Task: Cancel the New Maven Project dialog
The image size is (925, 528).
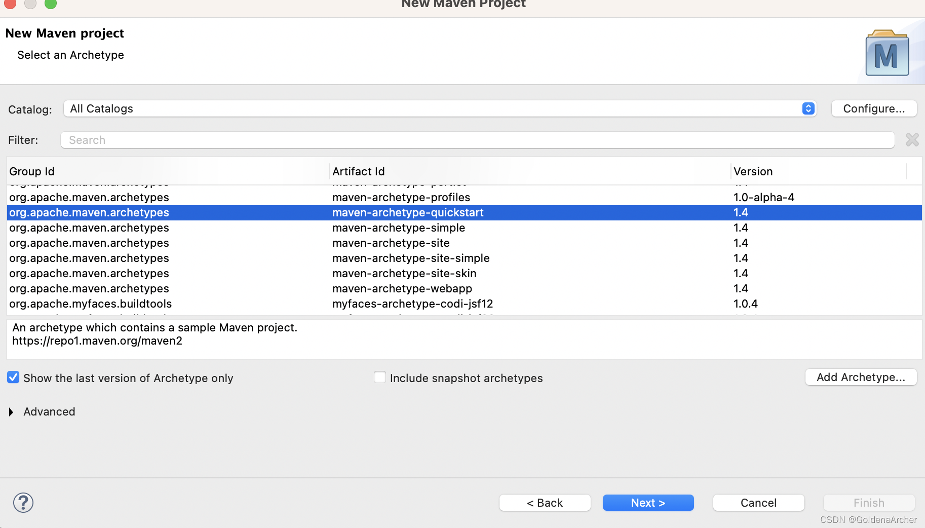Action: click(x=758, y=503)
